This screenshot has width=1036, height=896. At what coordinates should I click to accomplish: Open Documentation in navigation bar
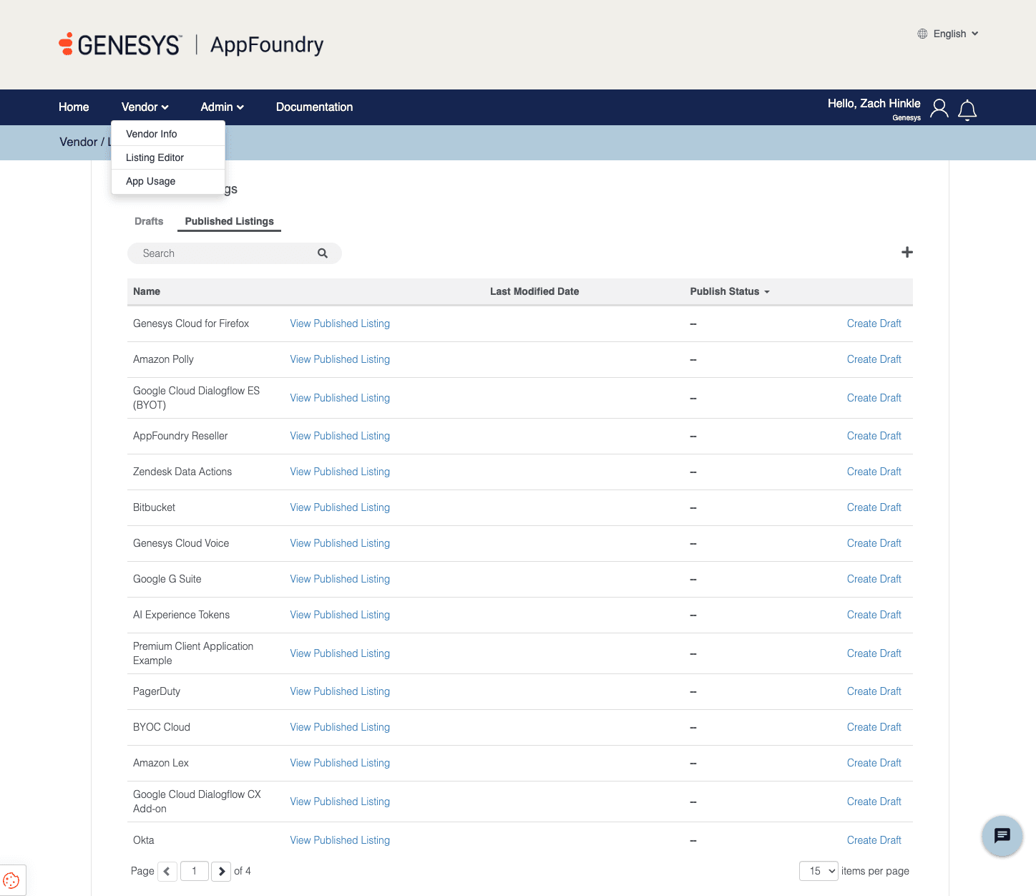pyautogui.click(x=314, y=107)
